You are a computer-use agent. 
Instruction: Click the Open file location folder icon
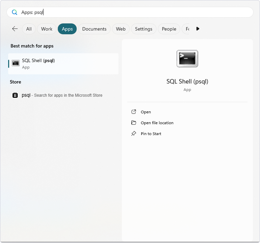pyautogui.click(x=134, y=123)
